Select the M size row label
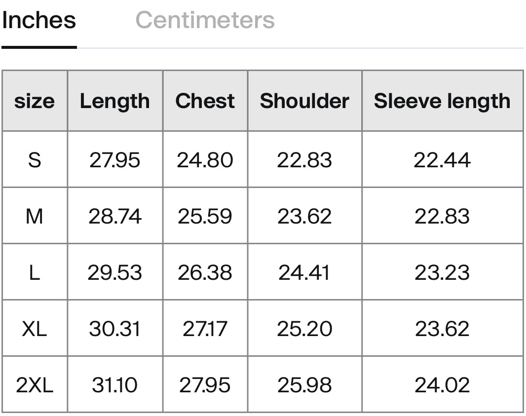This screenshot has height=416, width=526. click(35, 216)
